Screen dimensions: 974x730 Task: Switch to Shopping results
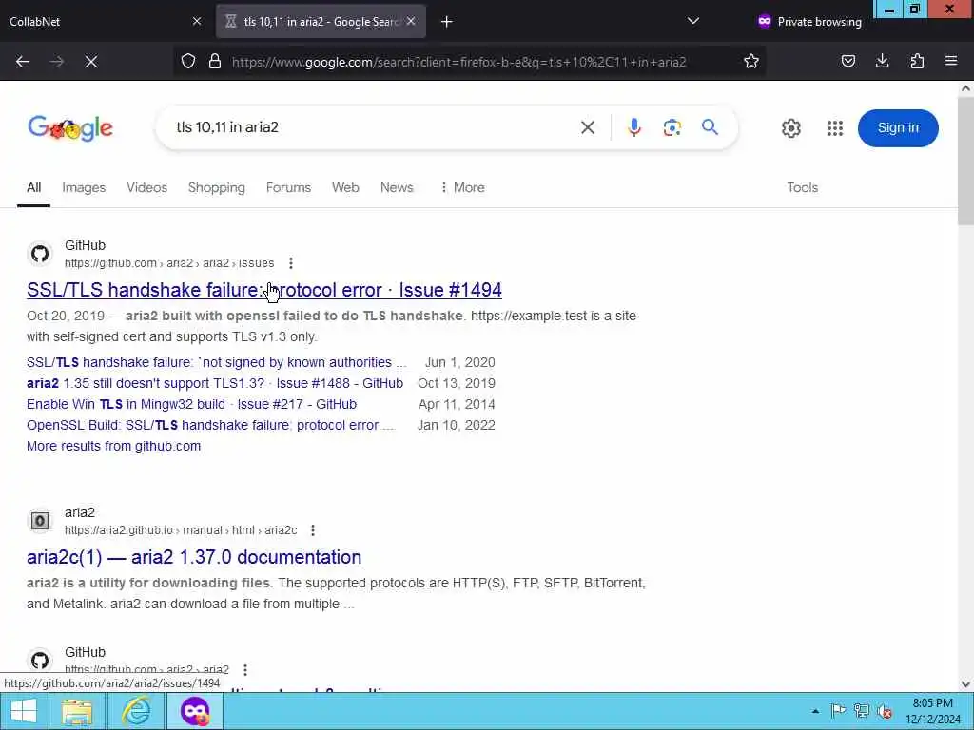tap(216, 187)
